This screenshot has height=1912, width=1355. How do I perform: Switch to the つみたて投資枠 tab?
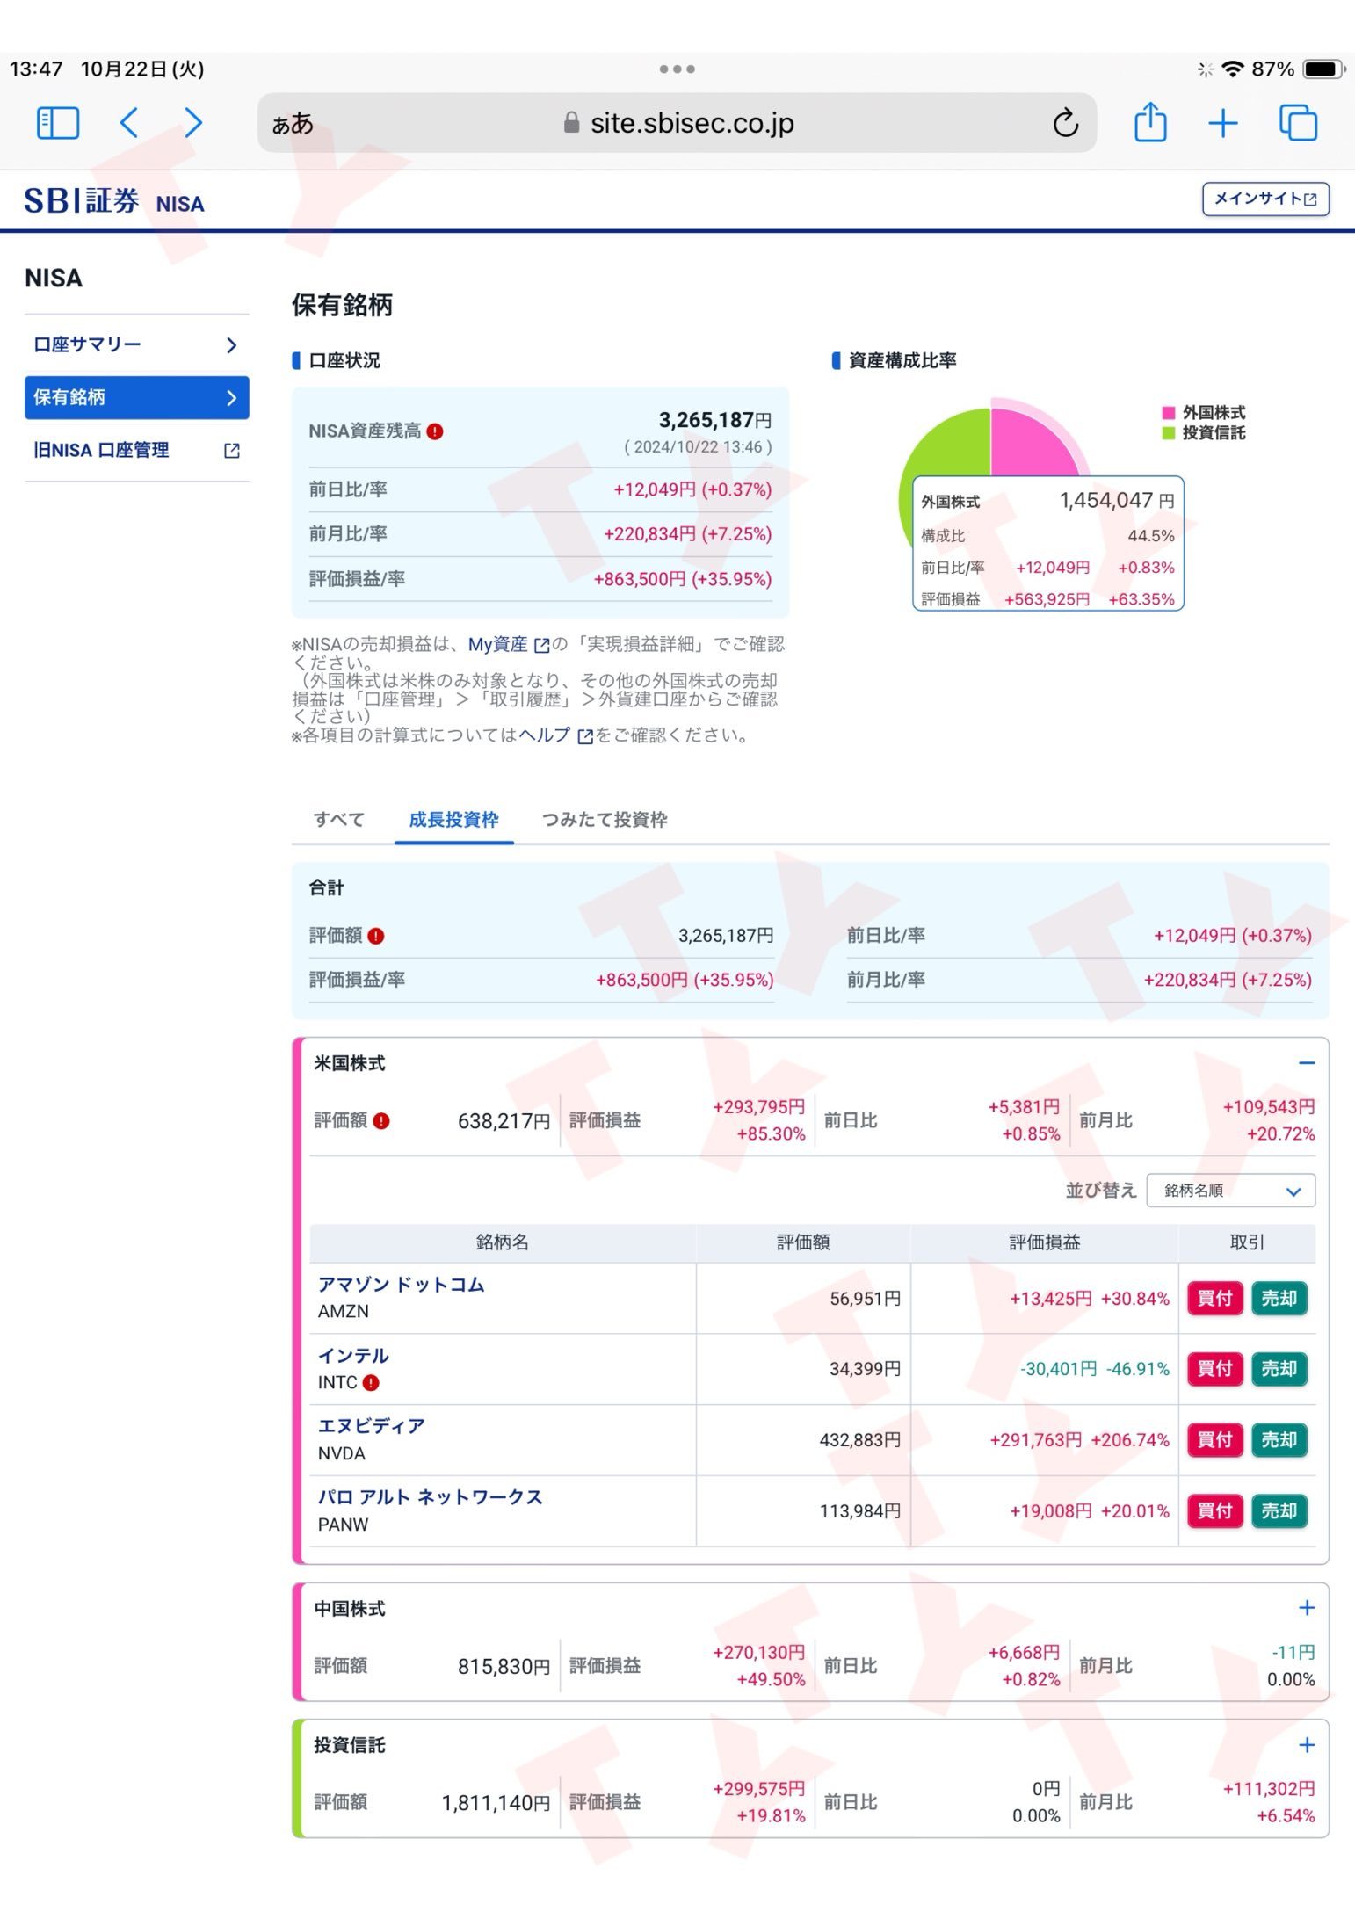605,819
